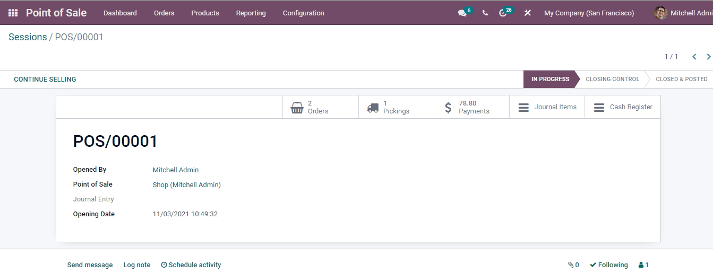The height and width of the screenshot is (273, 713).
Task: Open the activities clock icon
Action: point(503,13)
